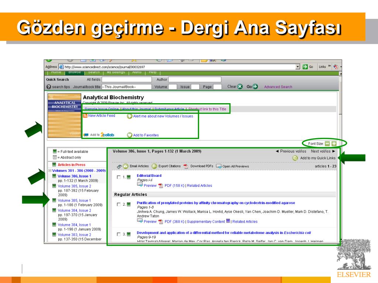The image size is (378, 283).
Task: Click the Issue input box
Action: (195, 87)
